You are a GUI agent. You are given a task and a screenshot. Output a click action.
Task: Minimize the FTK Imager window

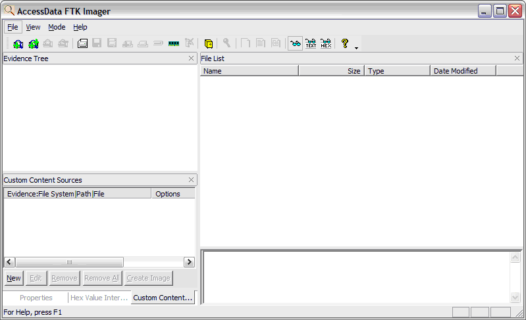(x=485, y=11)
